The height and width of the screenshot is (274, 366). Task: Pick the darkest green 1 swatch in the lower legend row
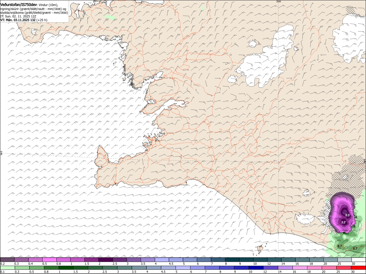pos(66,268)
